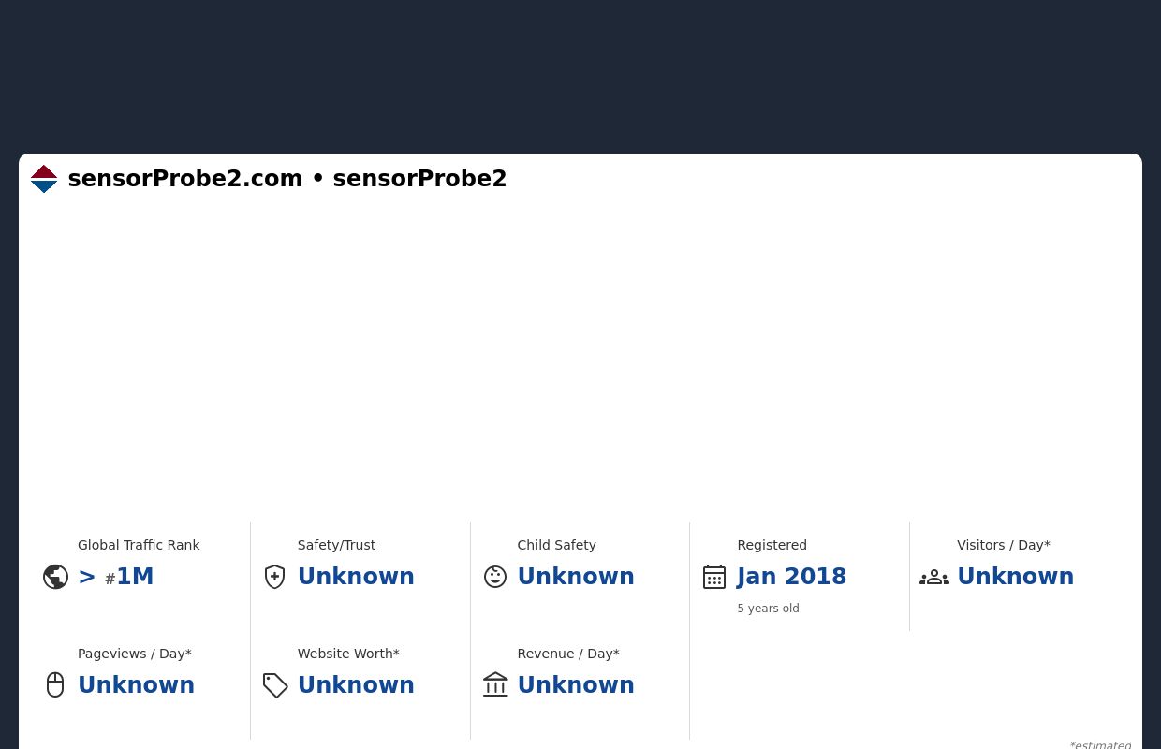The height and width of the screenshot is (749, 1161).
Task: Click the Website Worth price tag icon
Action: click(275, 685)
